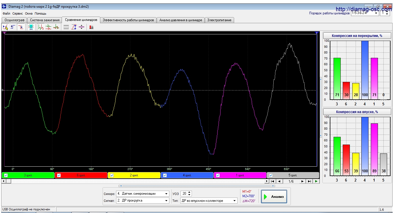Select Сравнение цилиндров tab
Viewport: 396px width, 213px height.
pyautogui.click(x=81, y=20)
